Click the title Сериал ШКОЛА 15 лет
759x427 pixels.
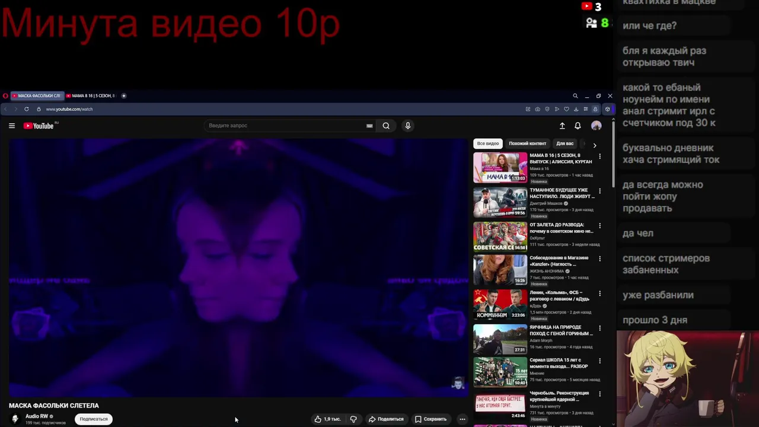(x=559, y=363)
